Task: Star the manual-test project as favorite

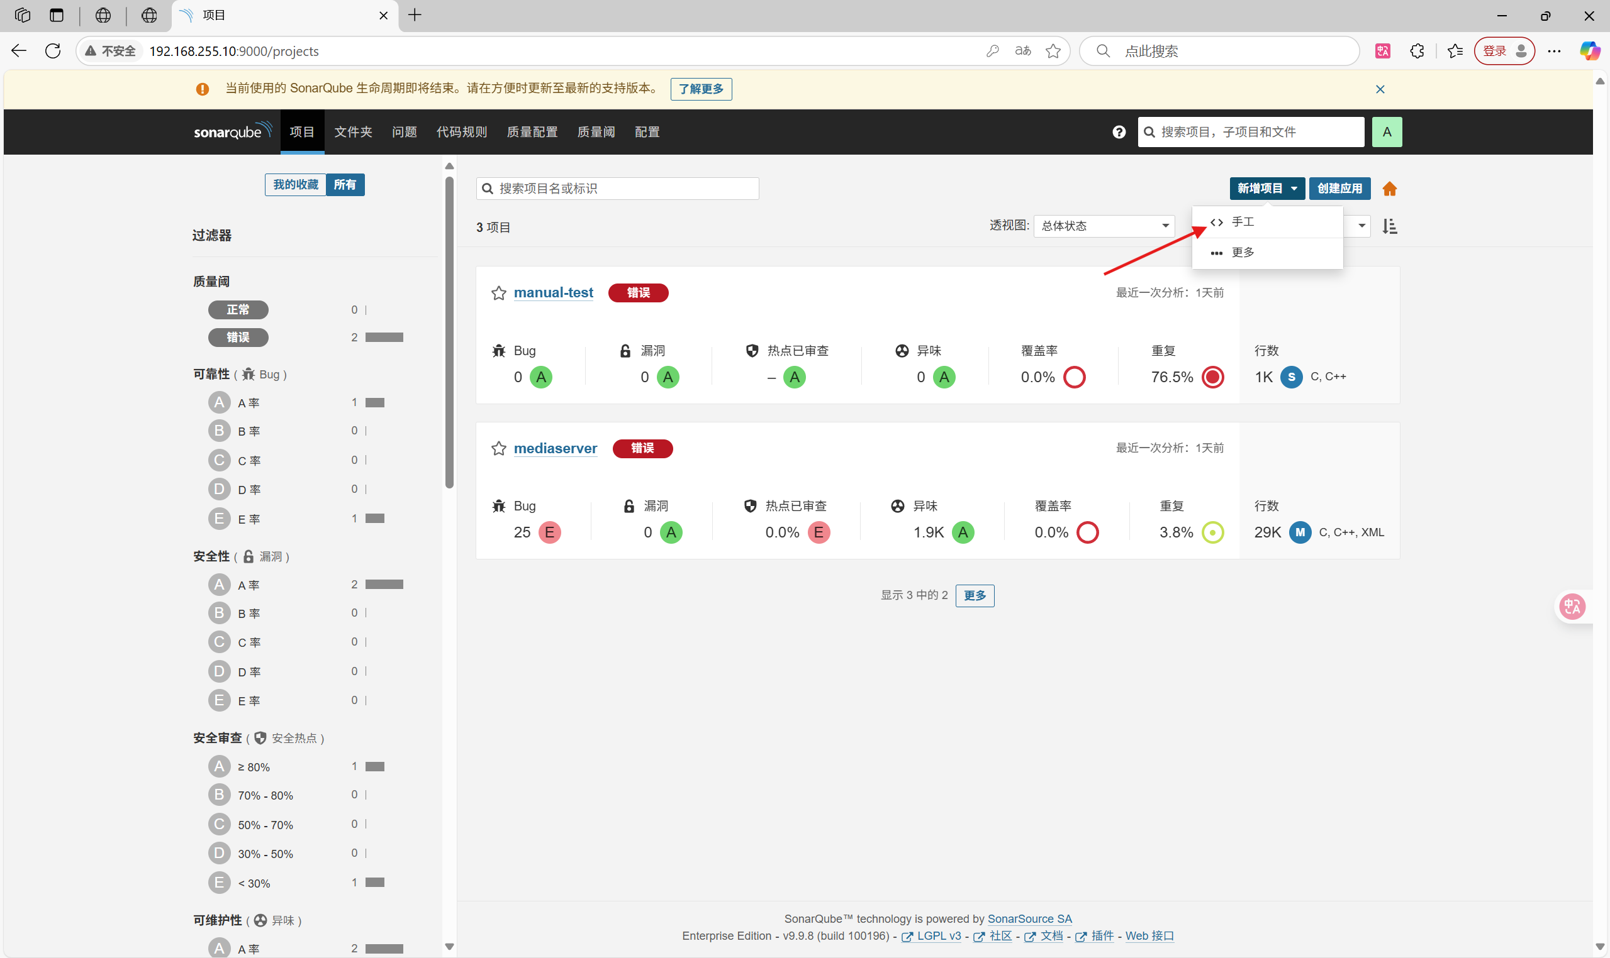Action: coord(498,293)
